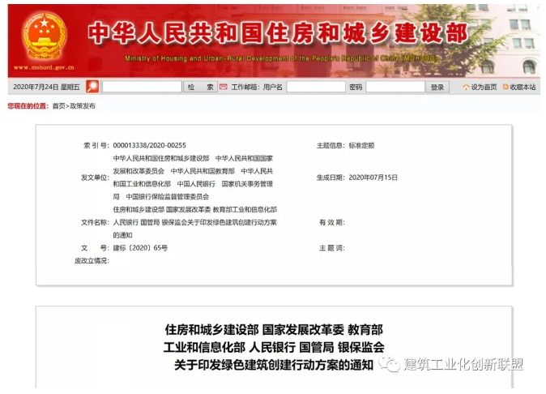Click the 文件名称 label
Viewport: 546px width, 394px height.
[95, 222]
